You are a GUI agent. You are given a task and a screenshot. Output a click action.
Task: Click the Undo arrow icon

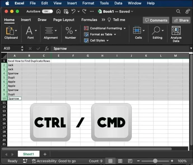(73, 12)
